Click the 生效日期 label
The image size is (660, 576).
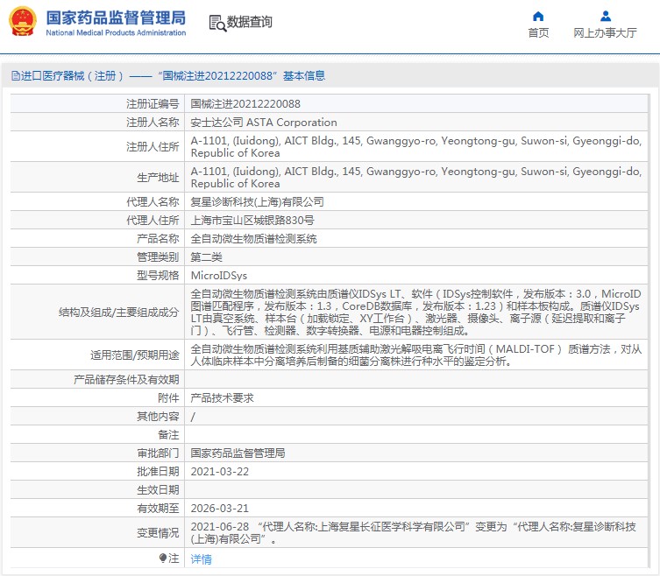(x=158, y=490)
